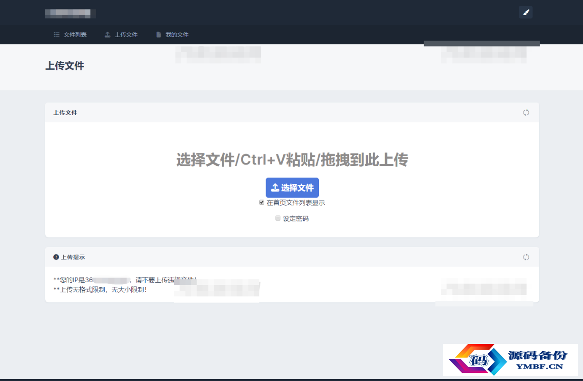Click the brush theme icon in header
The image size is (583, 381).
coord(525,12)
